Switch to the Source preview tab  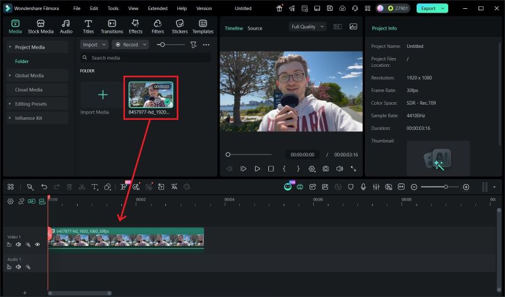[255, 28]
